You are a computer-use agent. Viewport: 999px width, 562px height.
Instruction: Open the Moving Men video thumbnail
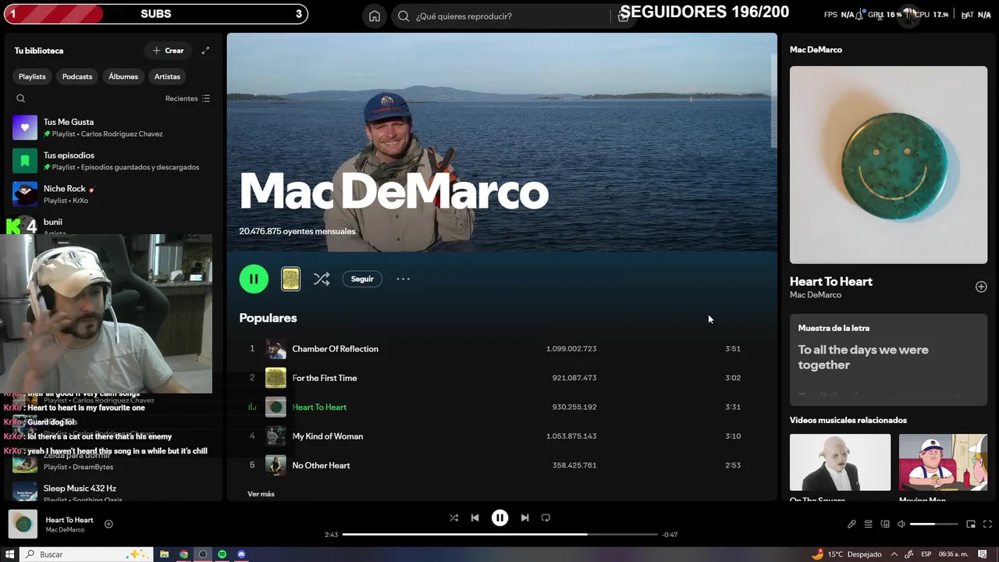(x=943, y=462)
